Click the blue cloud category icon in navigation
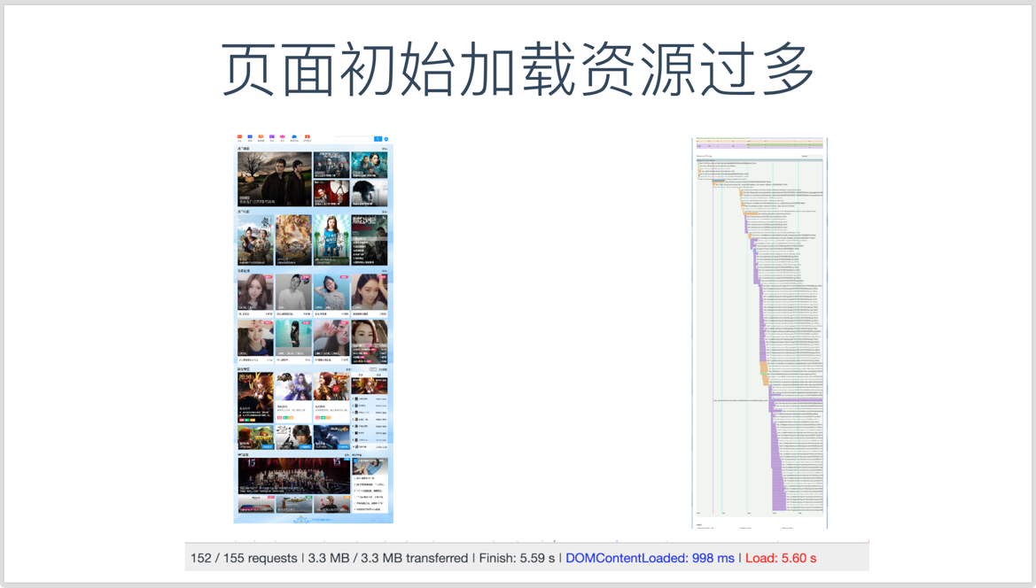This screenshot has width=1036, height=588. [294, 137]
